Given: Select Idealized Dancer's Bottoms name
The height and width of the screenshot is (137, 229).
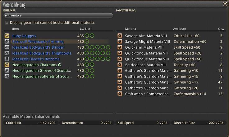Looking at the screenshot, I should (x=36, y=59).
